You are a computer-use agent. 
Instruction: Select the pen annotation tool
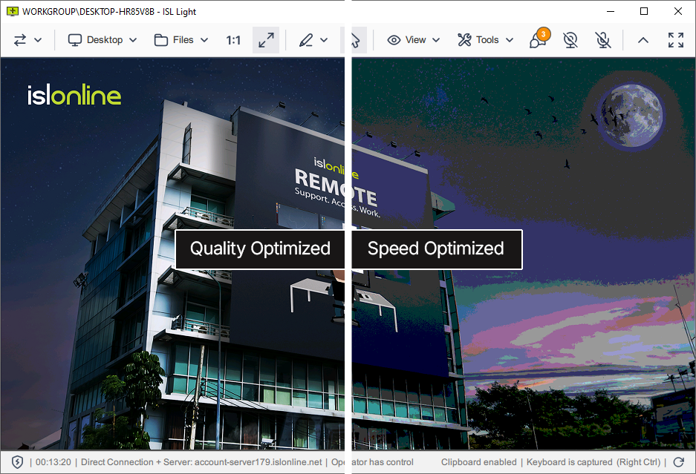click(313, 40)
